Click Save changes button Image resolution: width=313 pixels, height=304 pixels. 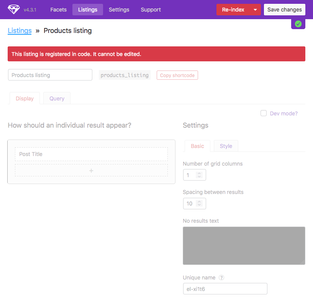284,10
